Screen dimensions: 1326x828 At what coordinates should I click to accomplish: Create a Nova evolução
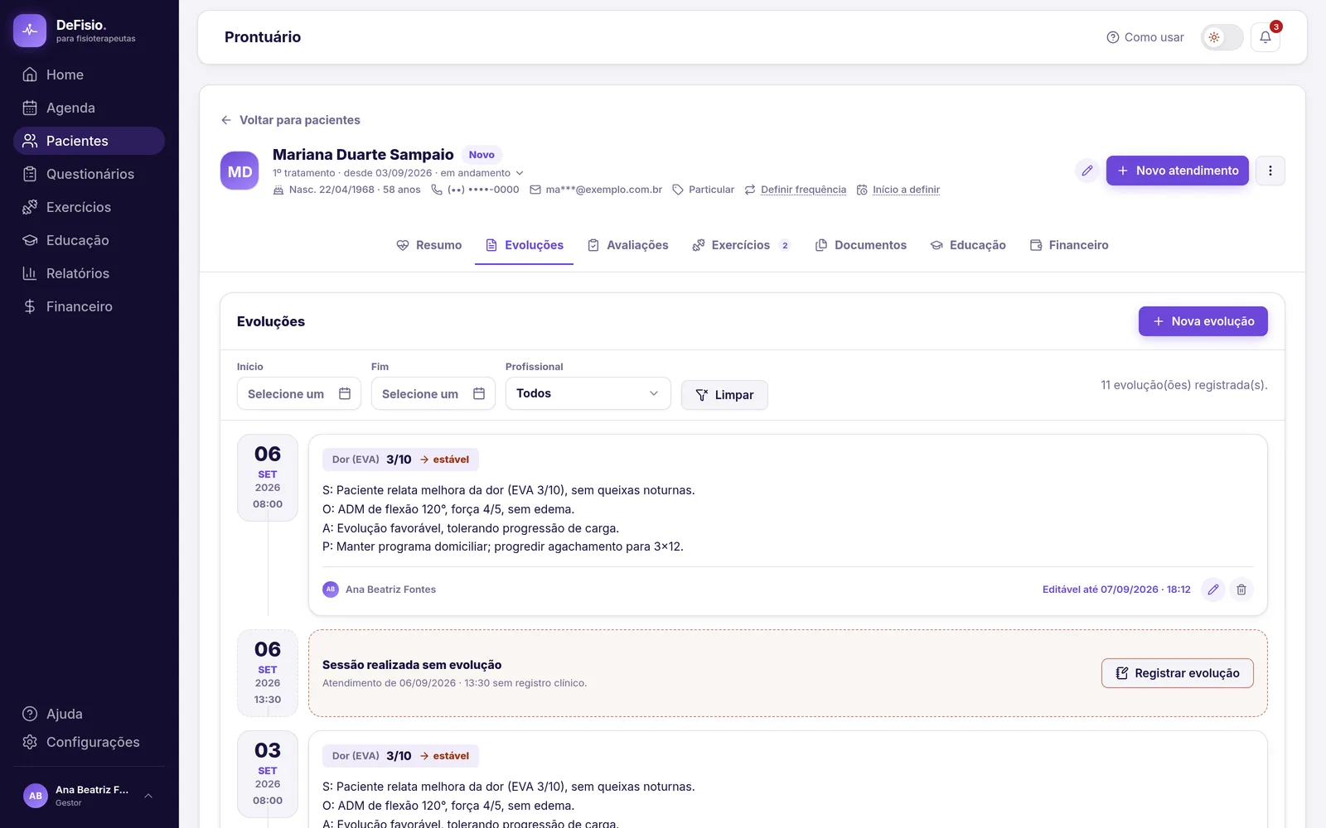coord(1203,321)
